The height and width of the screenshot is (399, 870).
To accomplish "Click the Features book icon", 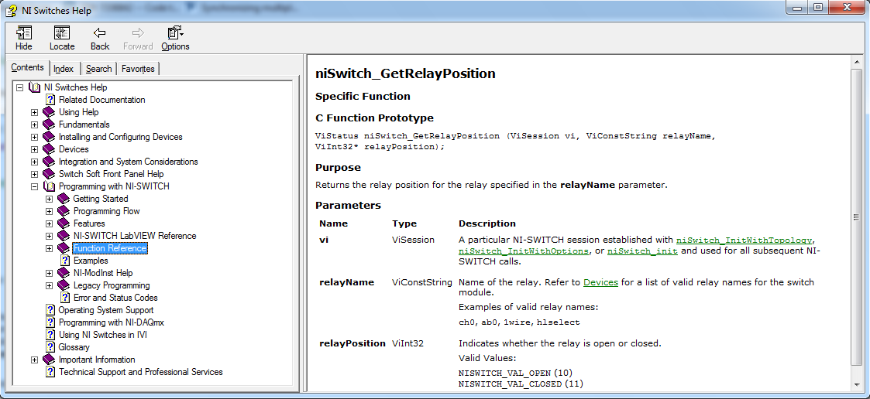I will 64,224.
